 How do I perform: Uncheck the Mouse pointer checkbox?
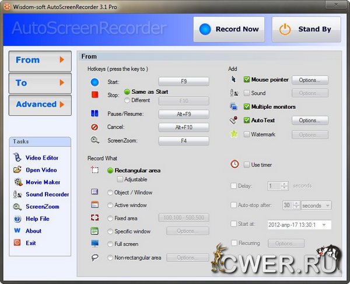[x=246, y=79]
